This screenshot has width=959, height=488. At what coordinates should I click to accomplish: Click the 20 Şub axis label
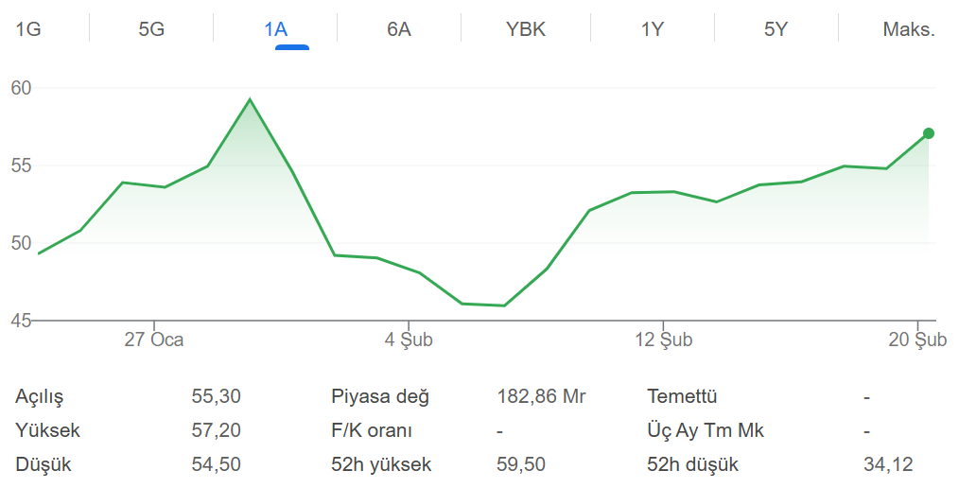917,340
